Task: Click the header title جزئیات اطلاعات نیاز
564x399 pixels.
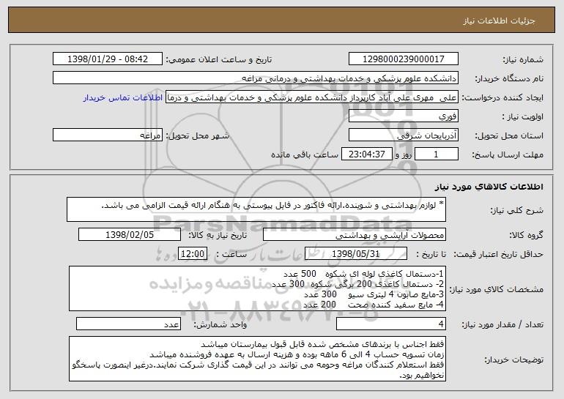Action: (499, 20)
